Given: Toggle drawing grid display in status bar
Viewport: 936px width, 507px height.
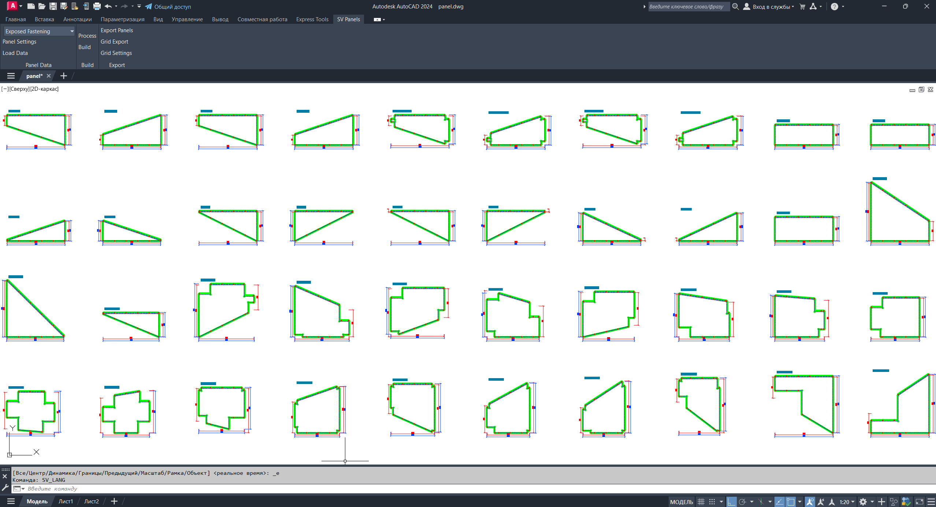Looking at the screenshot, I should (701, 502).
